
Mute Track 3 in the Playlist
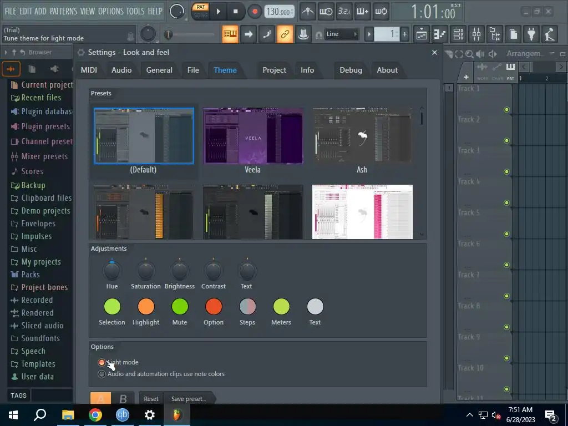(x=506, y=172)
